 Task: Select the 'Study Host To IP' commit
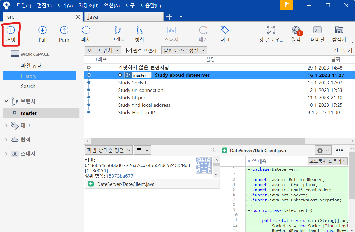point(219,113)
